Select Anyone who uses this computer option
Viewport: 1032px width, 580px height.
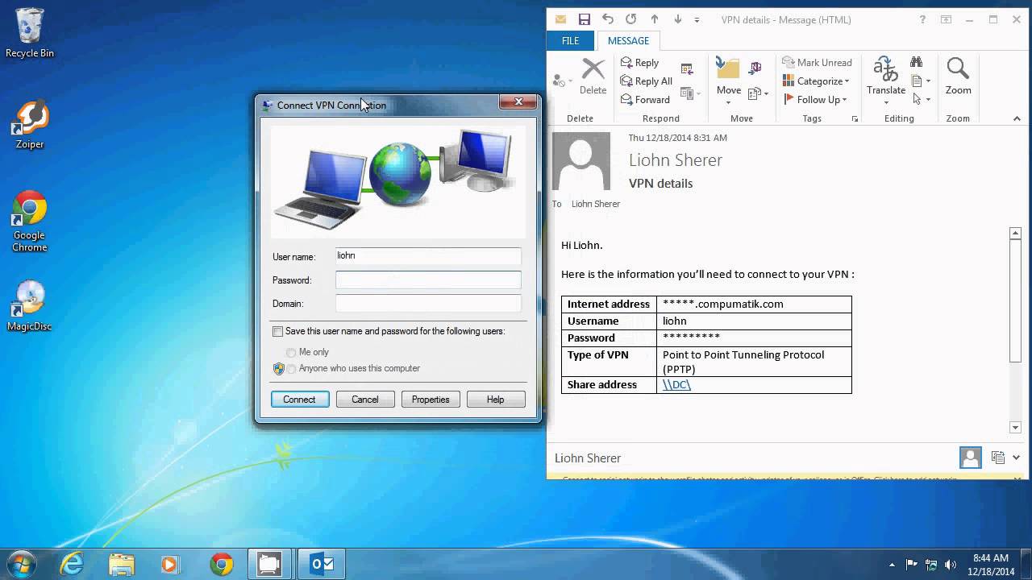(x=291, y=368)
